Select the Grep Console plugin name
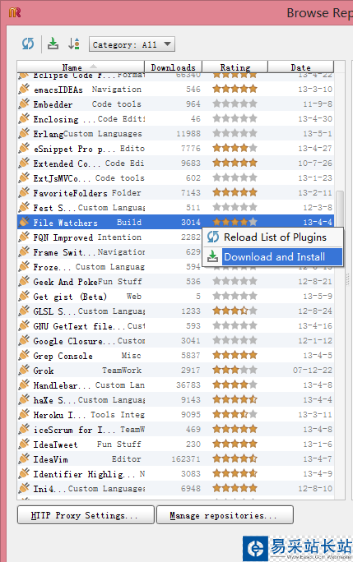 [63, 356]
